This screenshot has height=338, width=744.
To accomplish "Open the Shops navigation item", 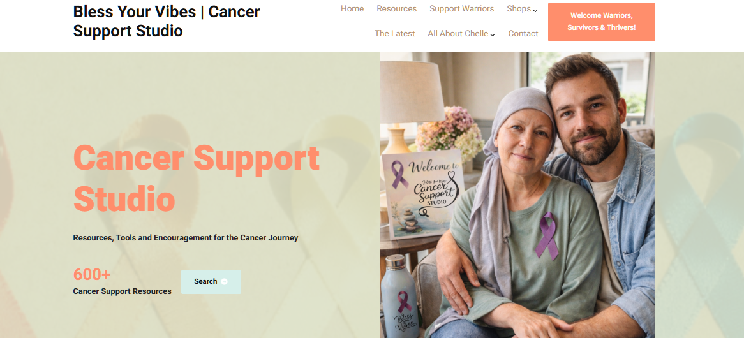I will point(519,8).
